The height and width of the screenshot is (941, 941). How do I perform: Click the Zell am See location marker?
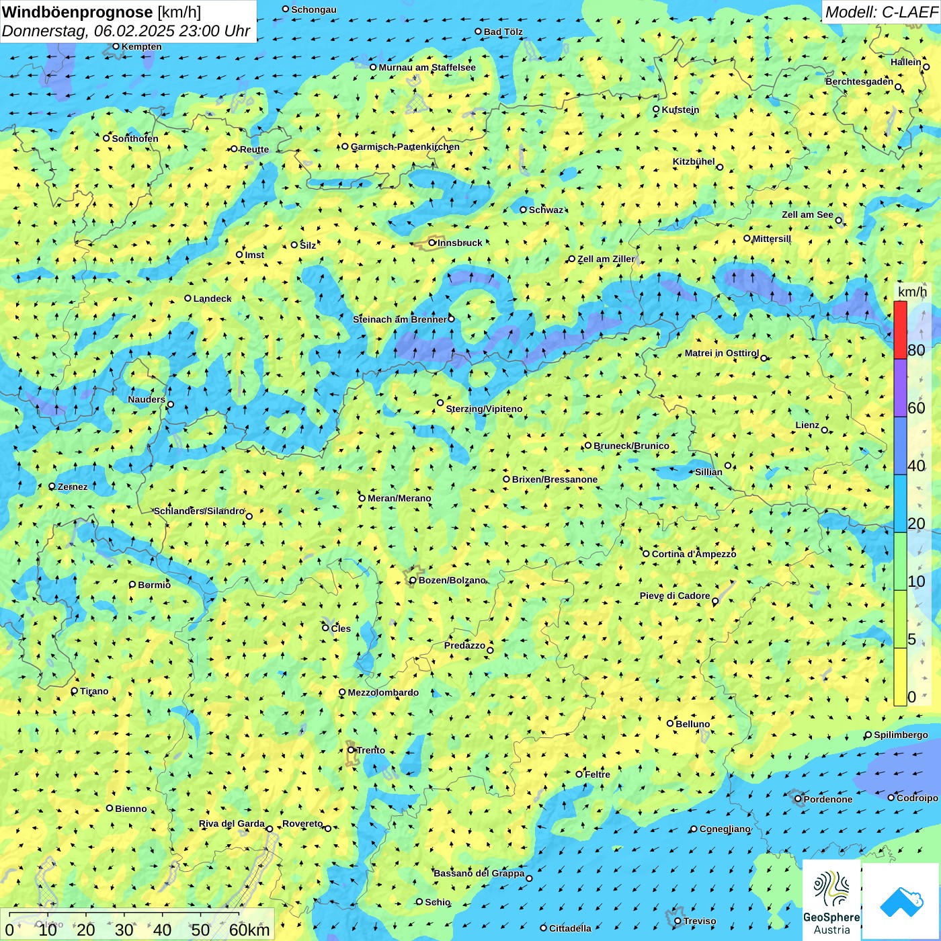click(x=838, y=220)
